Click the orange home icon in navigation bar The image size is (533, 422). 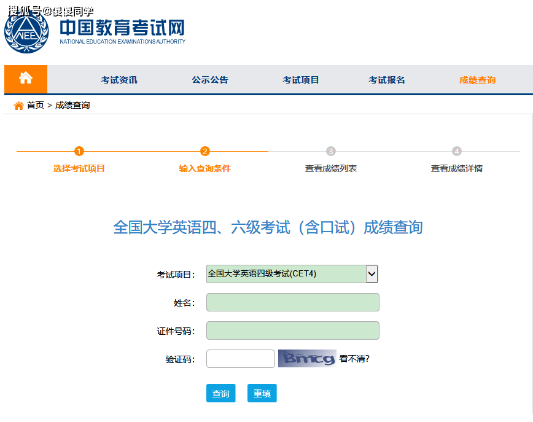click(25, 79)
